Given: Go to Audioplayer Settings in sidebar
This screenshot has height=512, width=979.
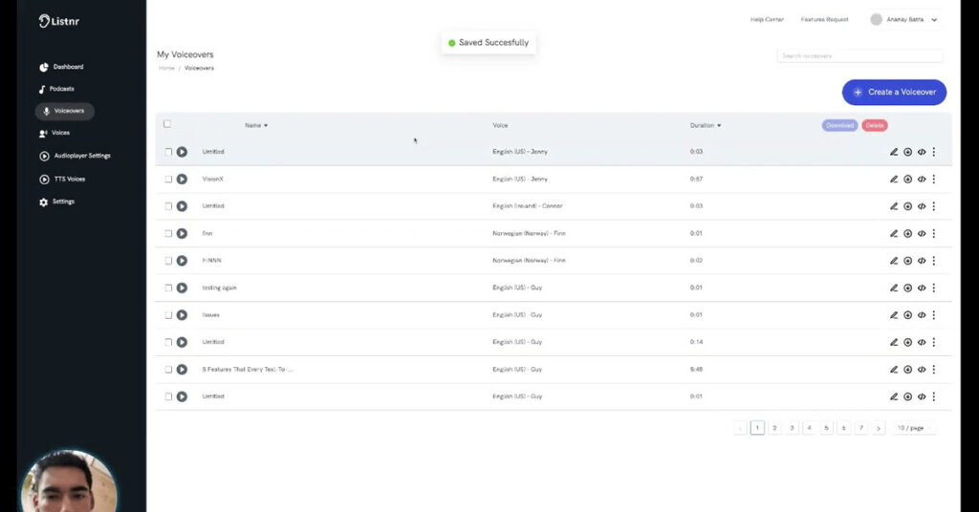Looking at the screenshot, I should coord(81,156).
